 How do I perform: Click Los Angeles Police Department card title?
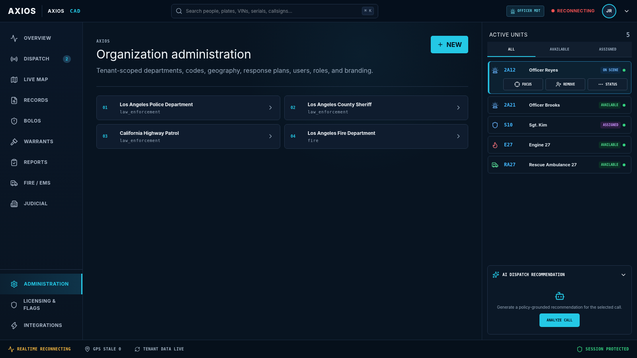tap(156, 105)
